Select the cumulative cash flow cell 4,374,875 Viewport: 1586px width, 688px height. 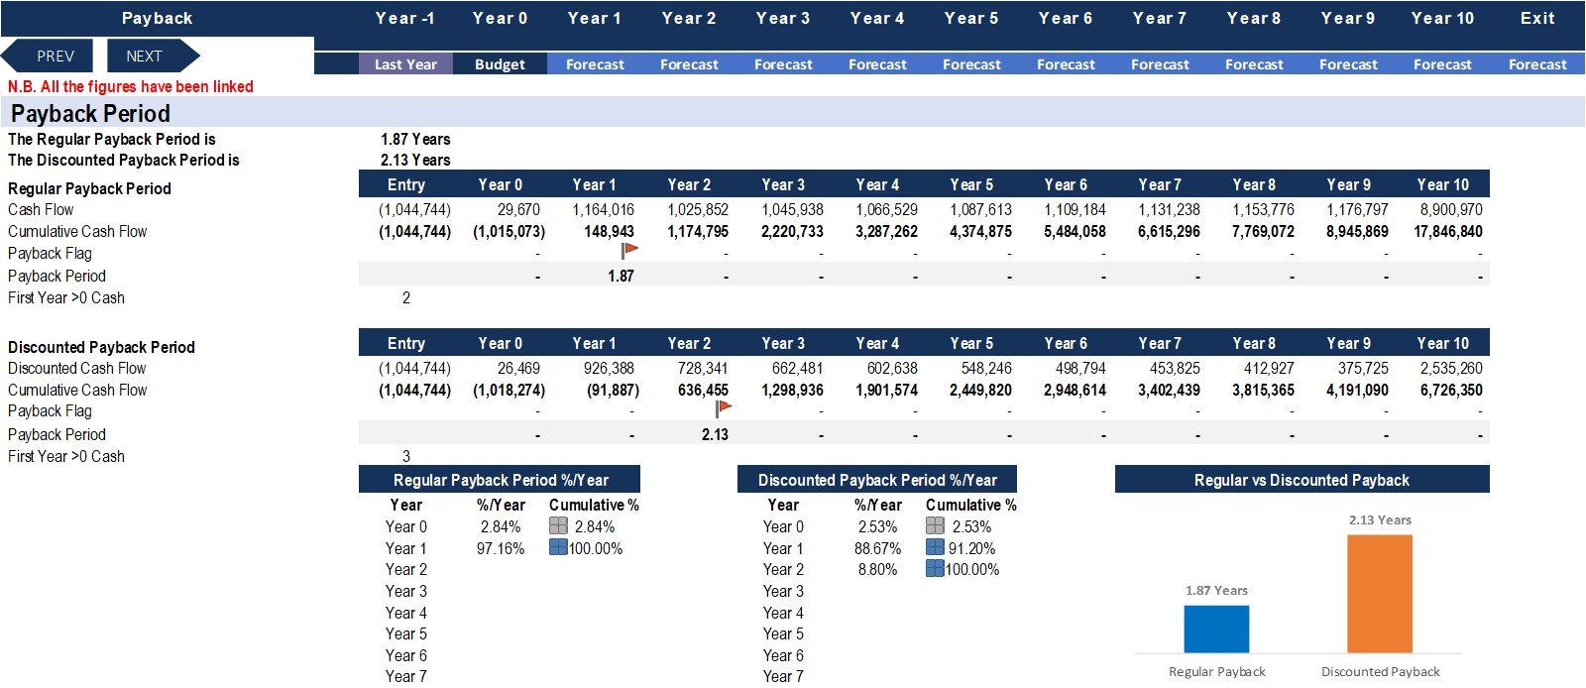pos(980,231)
